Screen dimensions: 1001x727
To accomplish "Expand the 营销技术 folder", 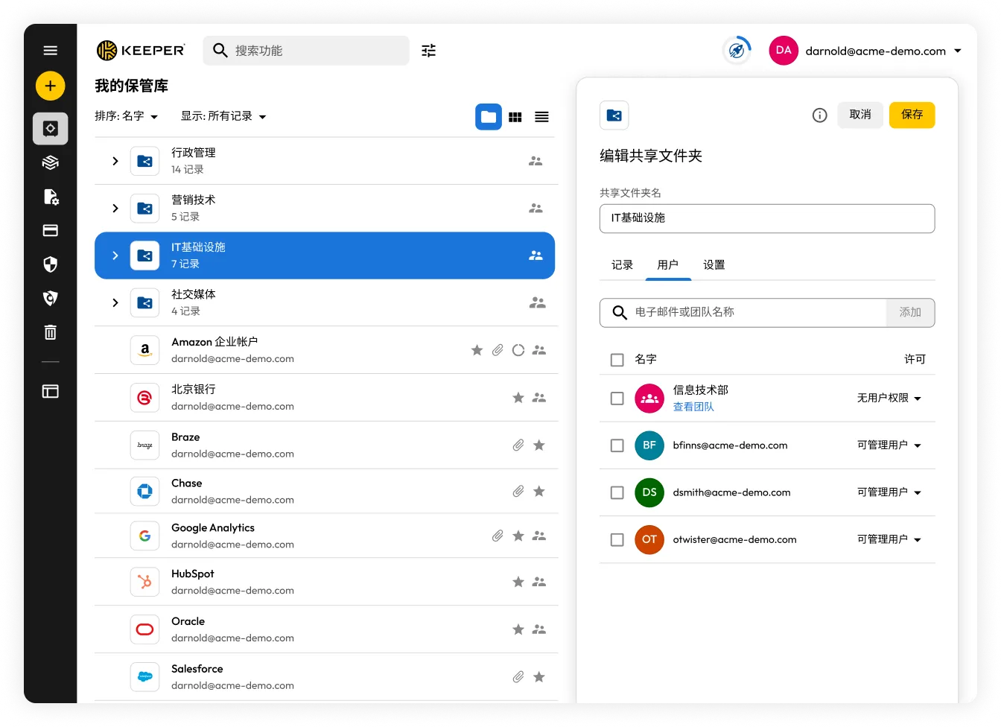I will click(x=115, y=209).
